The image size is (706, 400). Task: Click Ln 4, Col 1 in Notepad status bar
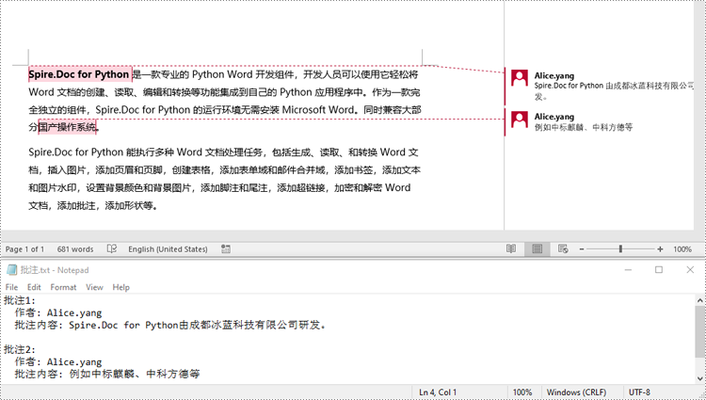[438, 392]
